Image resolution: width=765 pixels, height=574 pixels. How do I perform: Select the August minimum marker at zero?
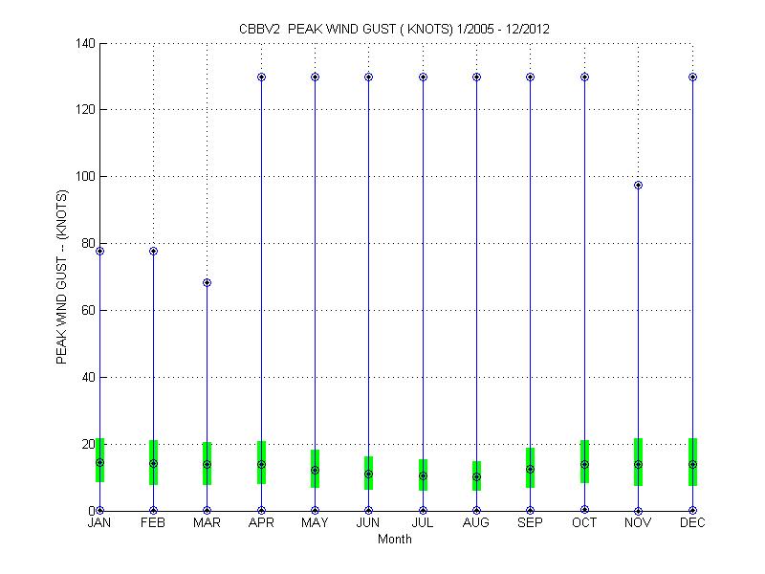click(476, 511)
